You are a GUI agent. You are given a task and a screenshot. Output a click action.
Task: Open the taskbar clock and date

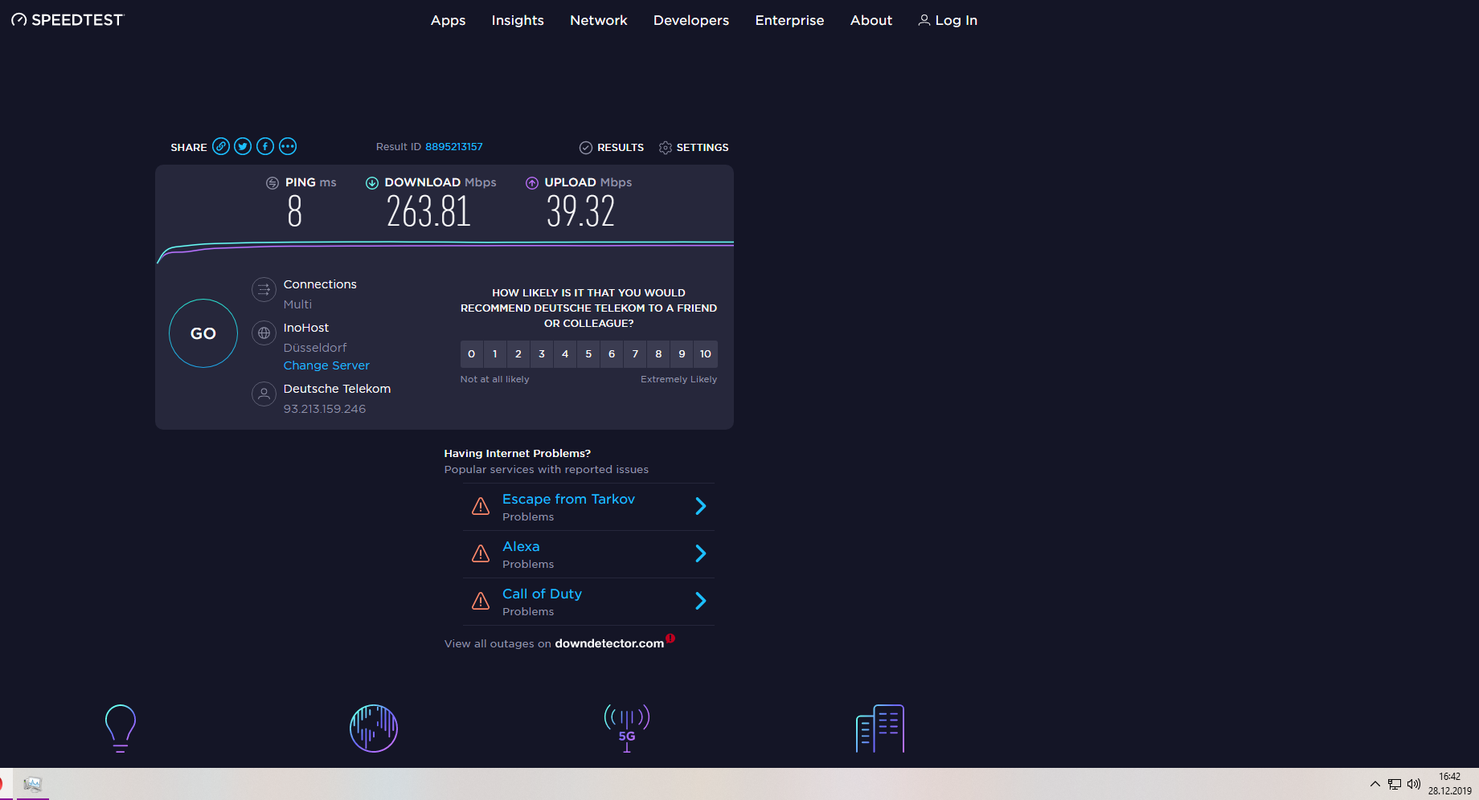pyautogui.click(x=1450, y=784)
